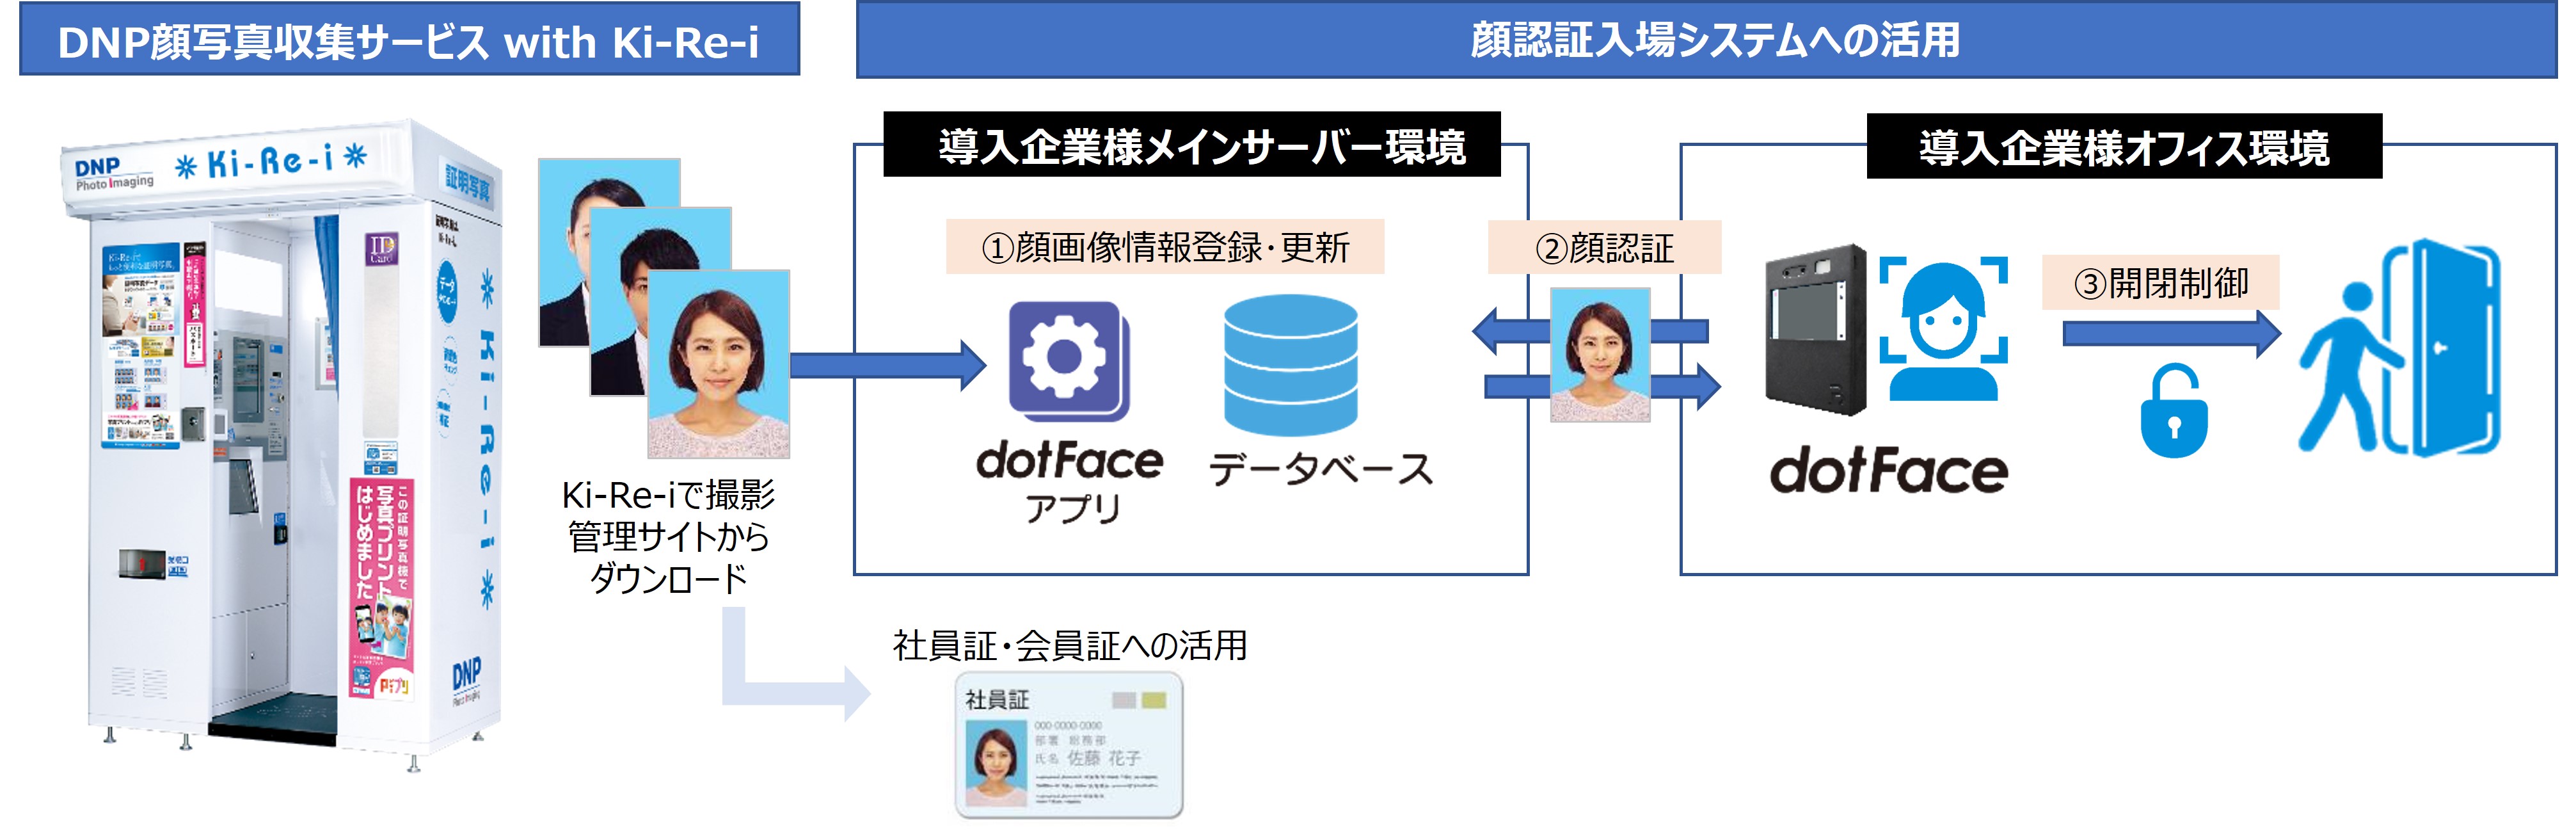Click the blue database cylinder icon
Viewport: 2576px width, 838px height.
(x=1291, y=364)
